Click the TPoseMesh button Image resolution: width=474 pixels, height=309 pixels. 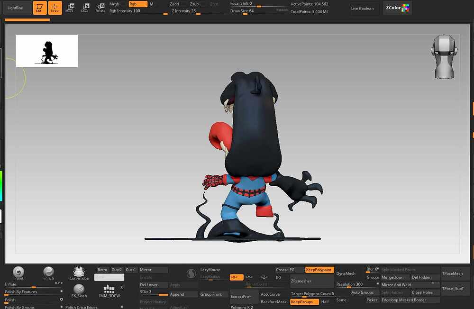point(456,273)
